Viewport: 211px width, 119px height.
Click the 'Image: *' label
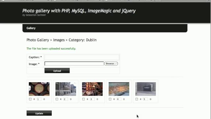pos(34,64)
